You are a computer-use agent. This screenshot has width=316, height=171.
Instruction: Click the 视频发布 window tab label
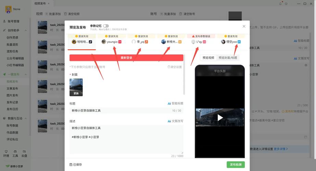pyautogui.click(x=40, y=4)
